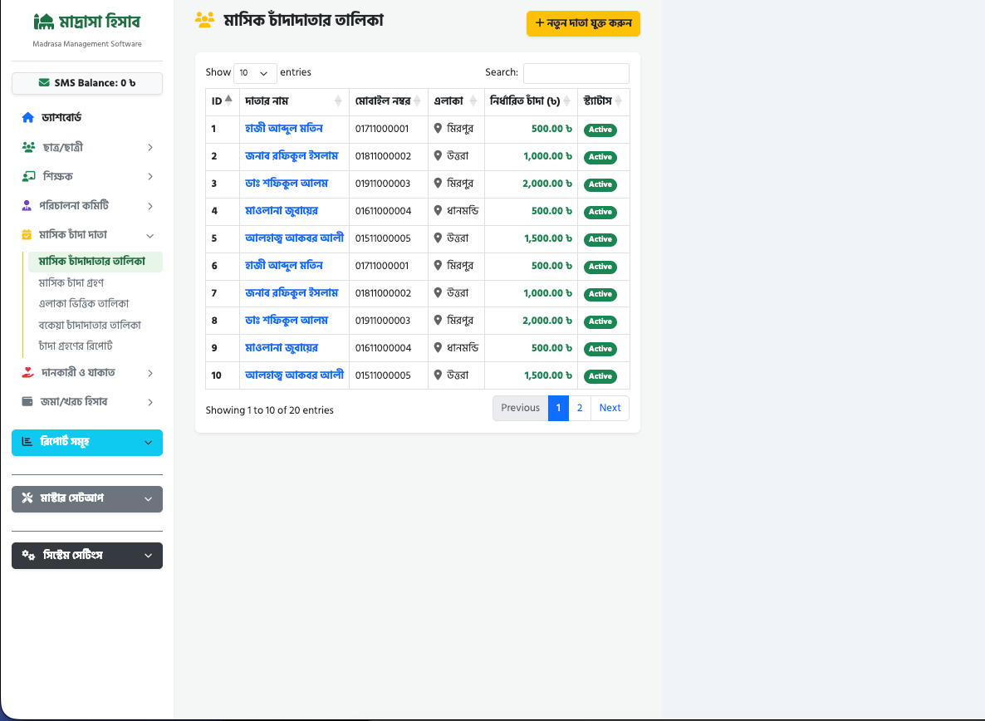Click the ড্যাশবোর্ড home icon
Viewport: 985px width, 721px height.
27,117
